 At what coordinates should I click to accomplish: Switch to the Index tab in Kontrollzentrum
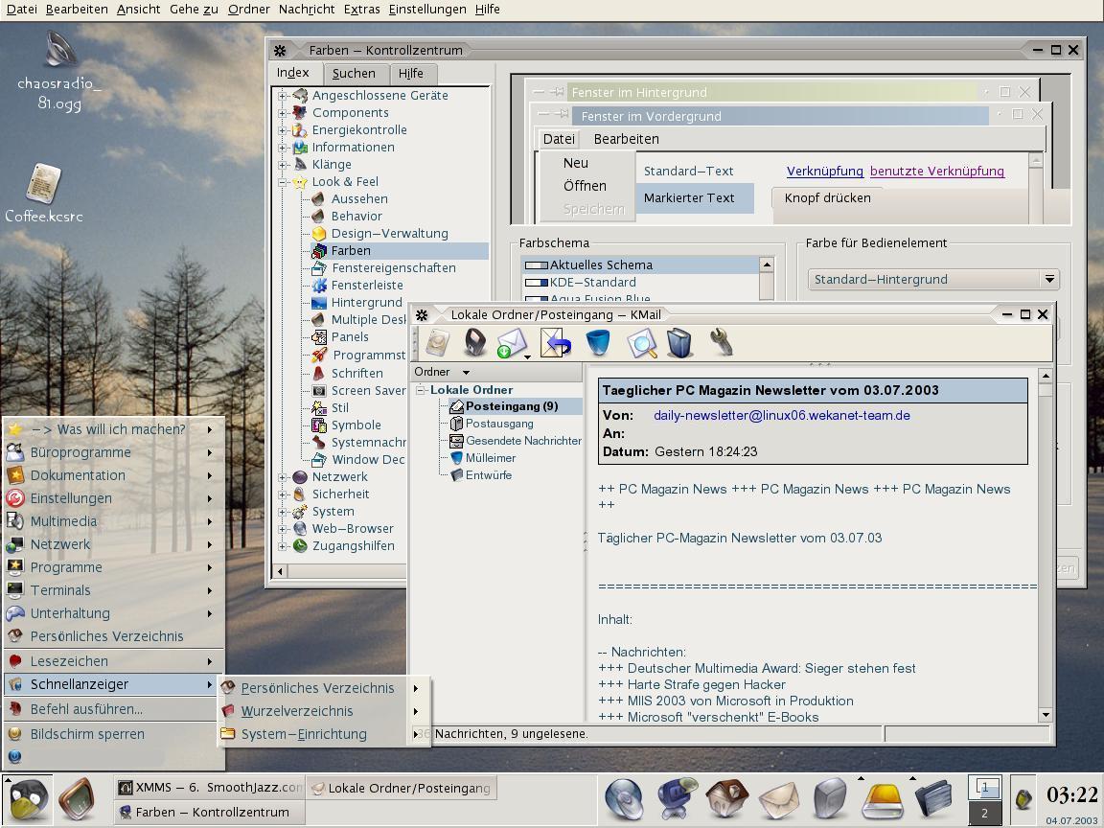pos(293,73)
